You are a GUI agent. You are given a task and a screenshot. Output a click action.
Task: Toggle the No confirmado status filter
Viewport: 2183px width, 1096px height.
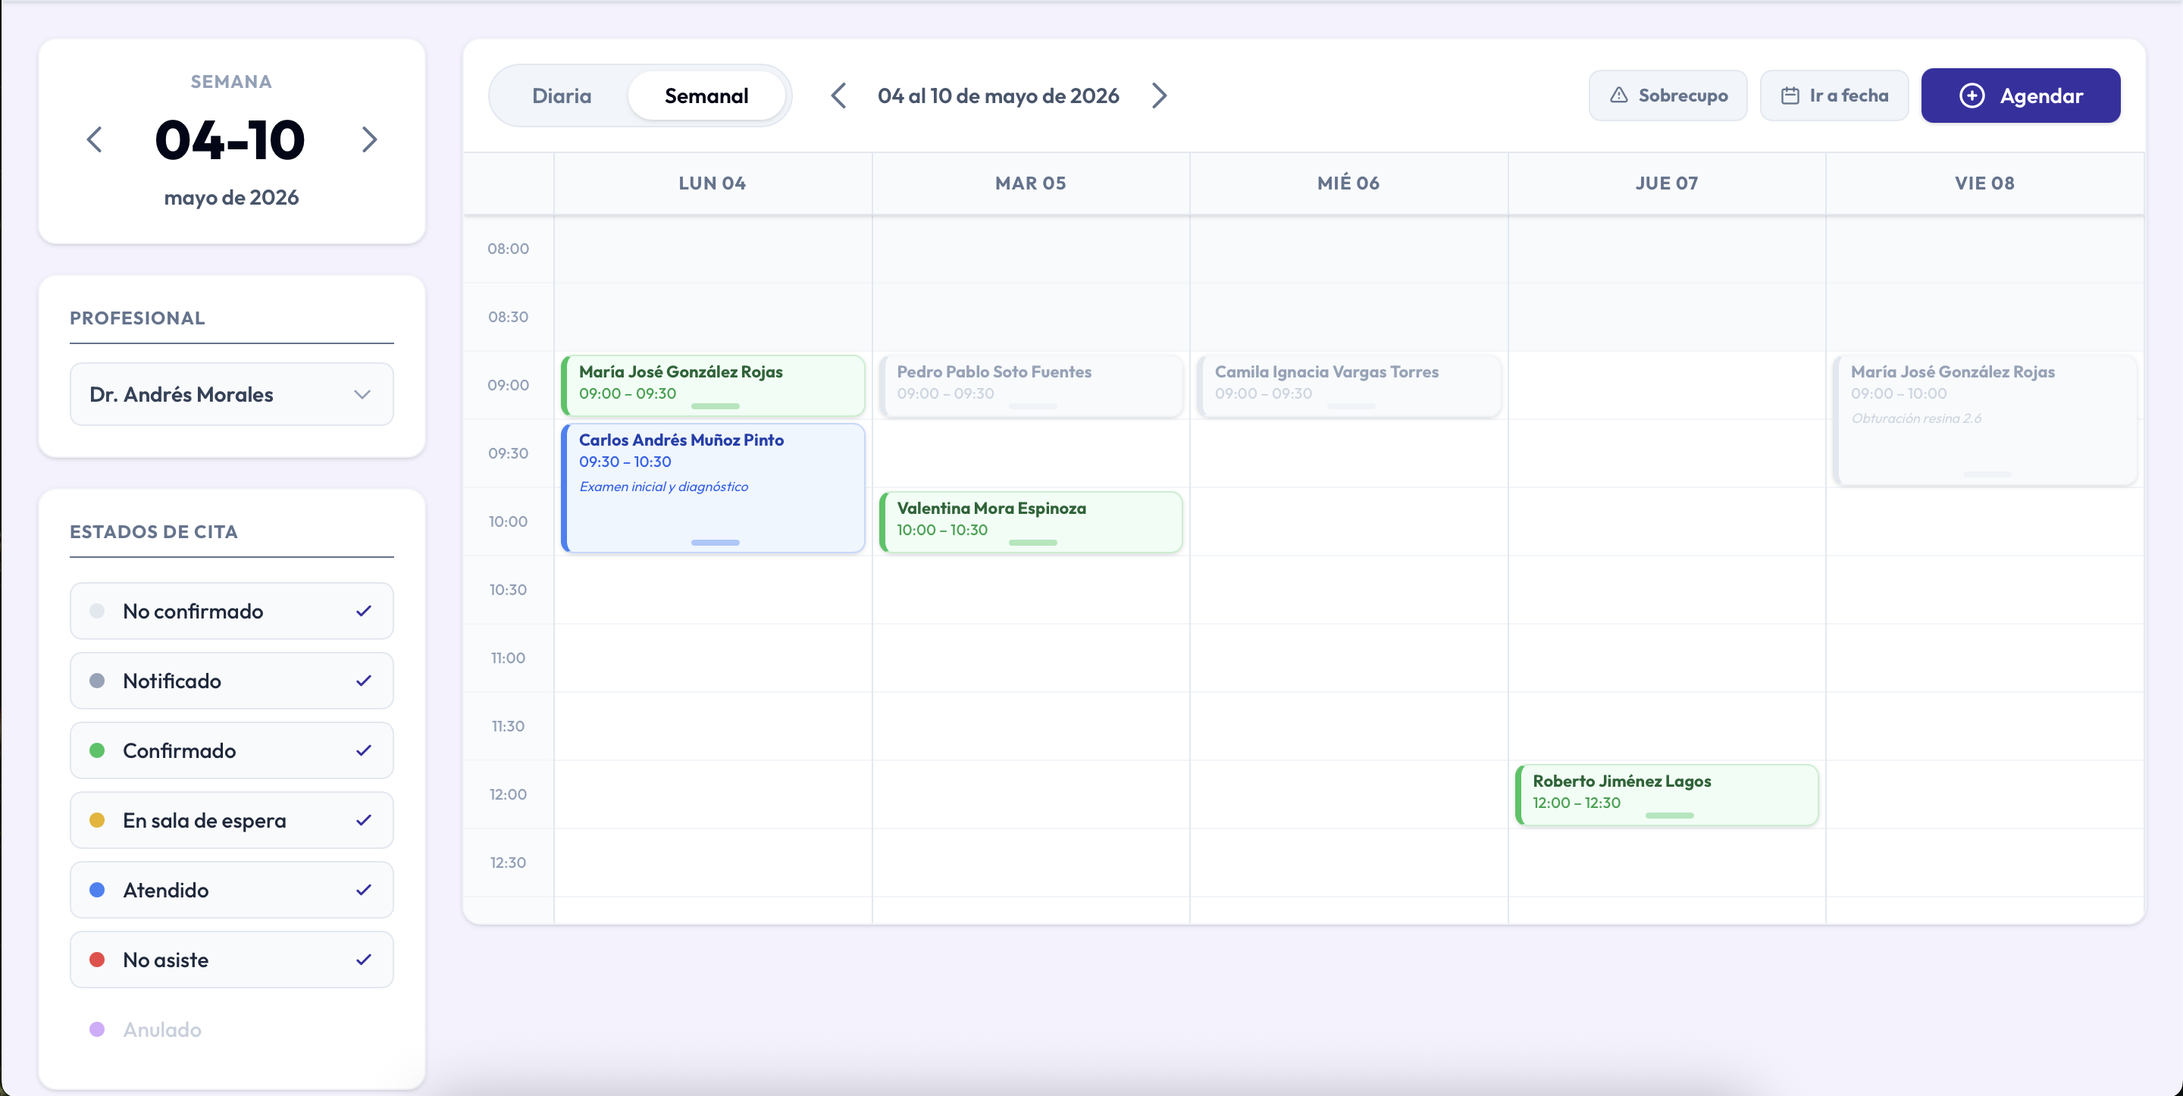(x=231, y=611)
